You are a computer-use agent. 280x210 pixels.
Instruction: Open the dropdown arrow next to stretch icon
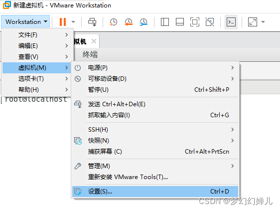coord(263,22)
